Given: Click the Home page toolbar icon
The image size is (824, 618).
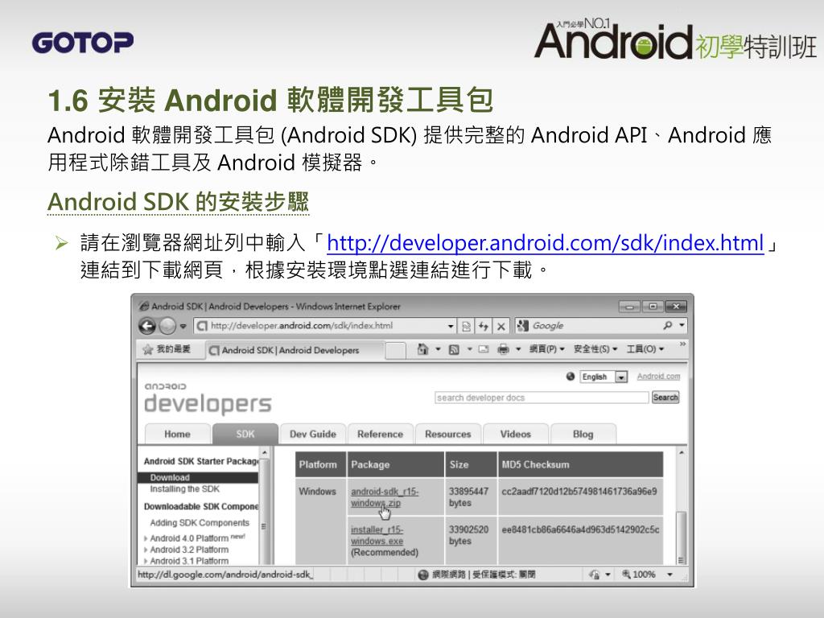Looking at the screenshot, I should click(x=422, y=349).
